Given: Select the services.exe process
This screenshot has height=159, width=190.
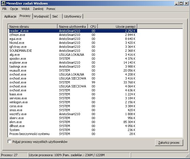Looking at the screenshot, I should [x=73, y=98].
